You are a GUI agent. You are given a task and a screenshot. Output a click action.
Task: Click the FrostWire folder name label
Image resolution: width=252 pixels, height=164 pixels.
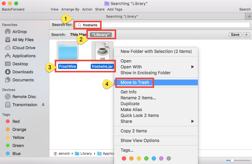click(x=67, y=67)
